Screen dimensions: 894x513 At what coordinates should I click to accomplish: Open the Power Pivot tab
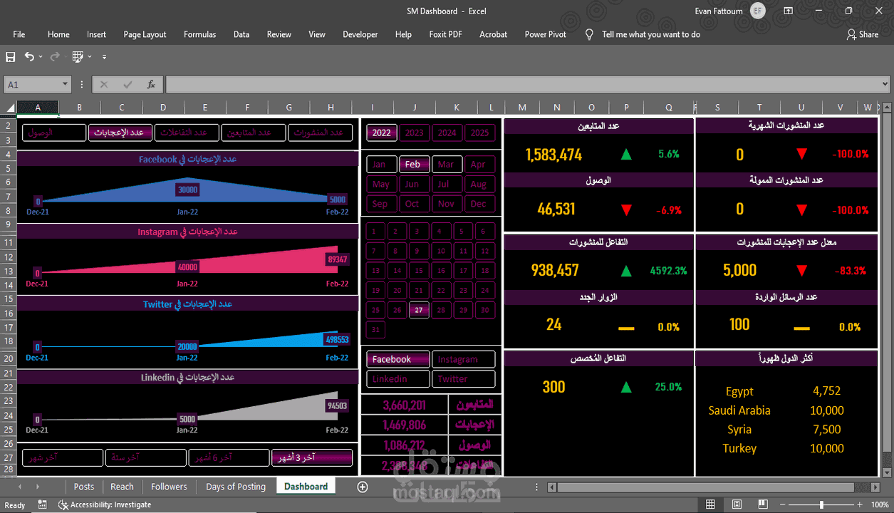point(546,34)
